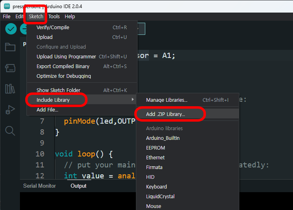The height and width of the screenshot is (210, 293).
Task: Click line number 10 in gutter
Action: tap(40, 154)
